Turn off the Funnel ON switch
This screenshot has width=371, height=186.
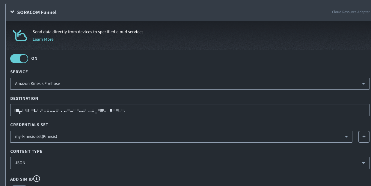tap(19, 58)
